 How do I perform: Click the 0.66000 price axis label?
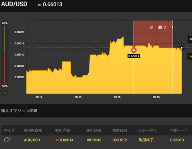[x=20, y=77]
